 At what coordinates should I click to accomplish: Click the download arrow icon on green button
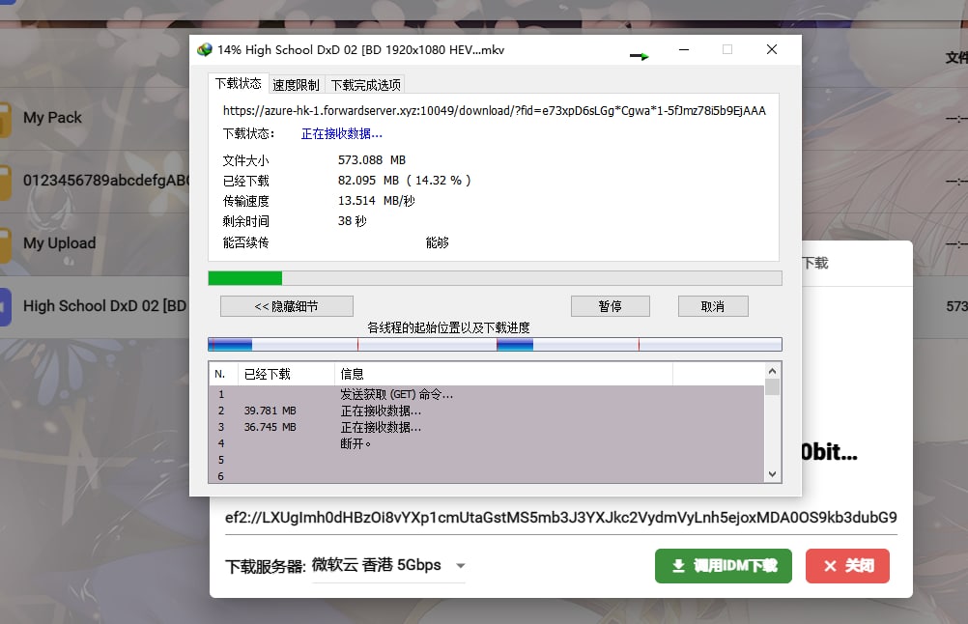(x=678, y=566)
